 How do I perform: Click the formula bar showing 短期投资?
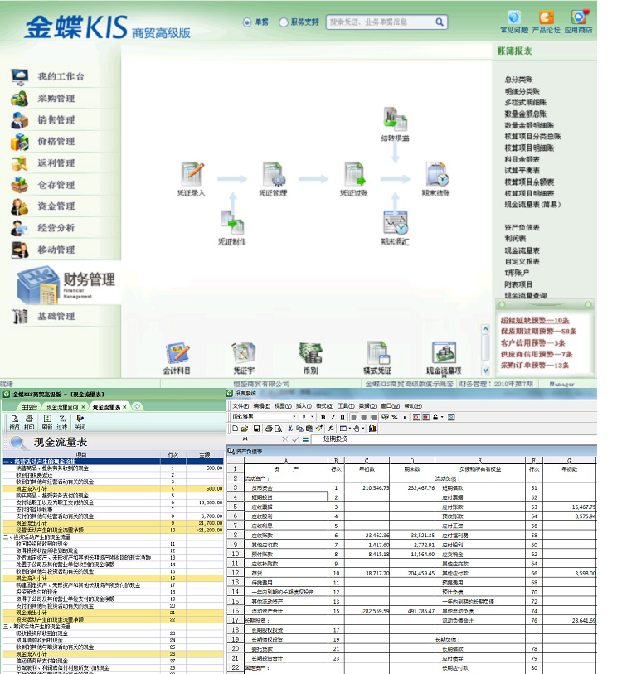point(454,439)
